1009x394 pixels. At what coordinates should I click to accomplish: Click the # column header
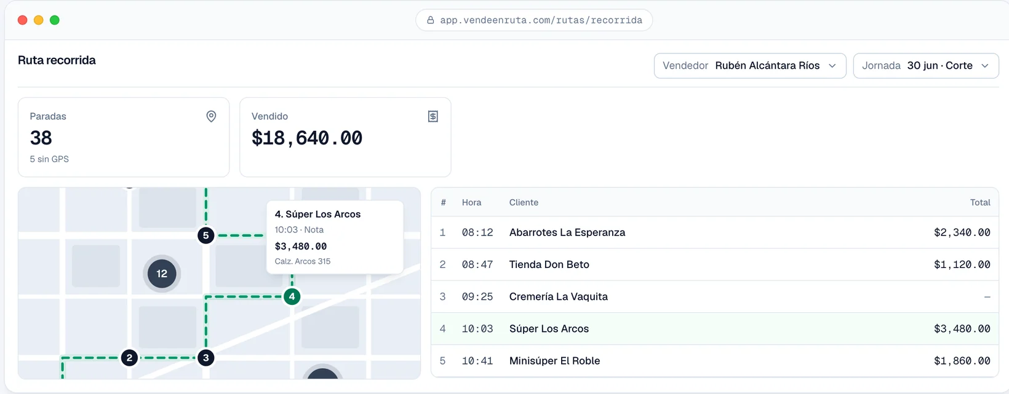click(443, 202)
